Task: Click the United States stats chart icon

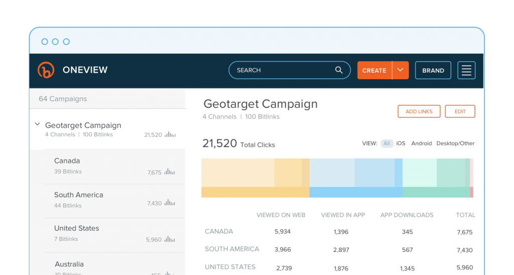Action: pos(170,239)
